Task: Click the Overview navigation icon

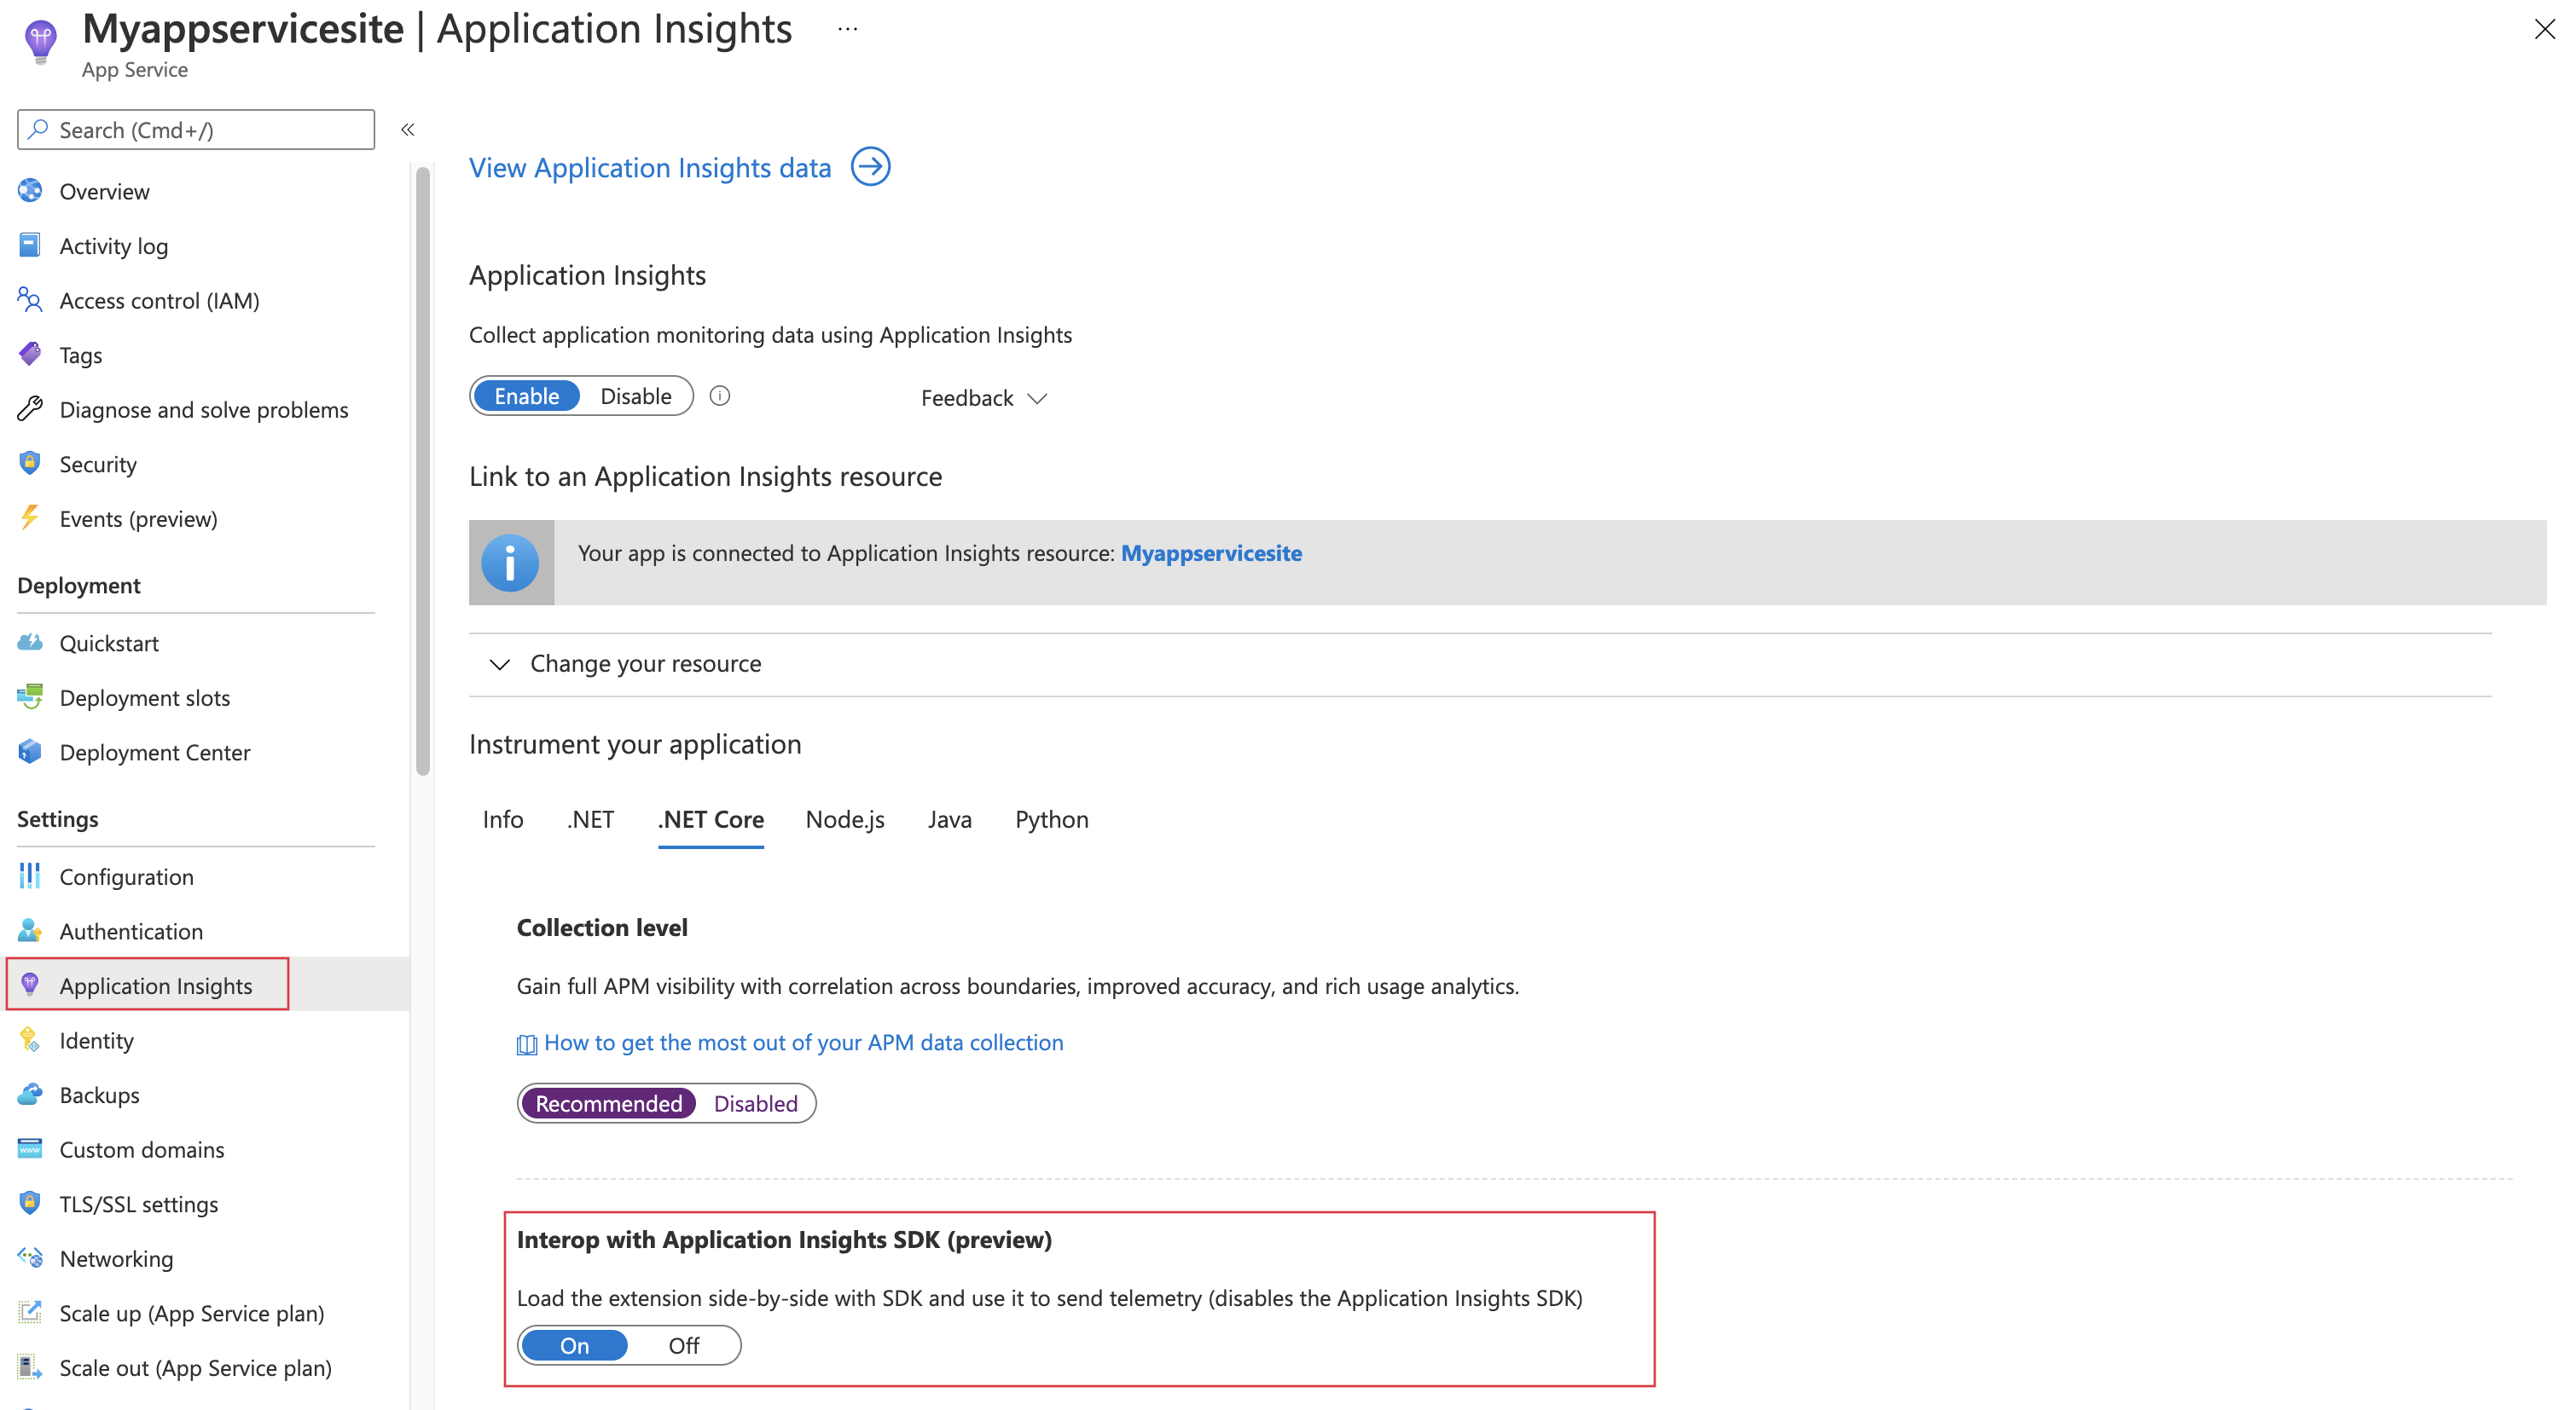Action: tap(33, 191)
